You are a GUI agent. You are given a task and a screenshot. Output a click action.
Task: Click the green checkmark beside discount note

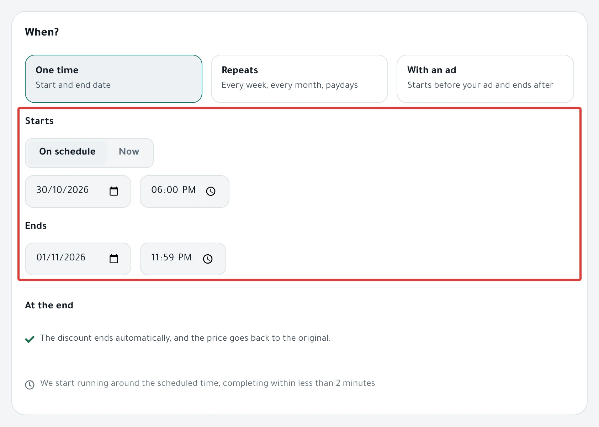click(30, 339)
